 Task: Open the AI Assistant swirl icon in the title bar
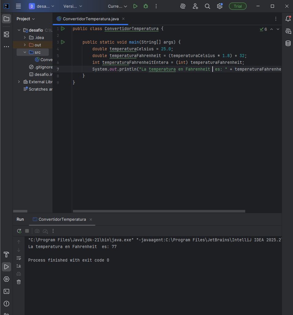point(183,6)
